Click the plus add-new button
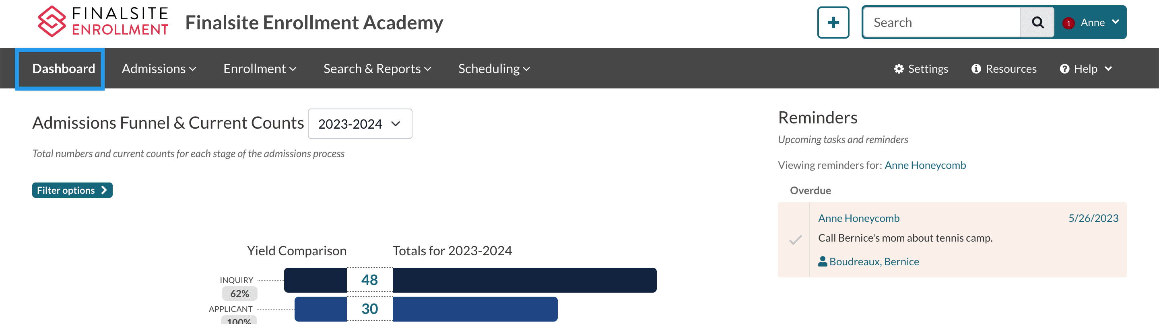 pyautogui.click(x=833, y=23)
